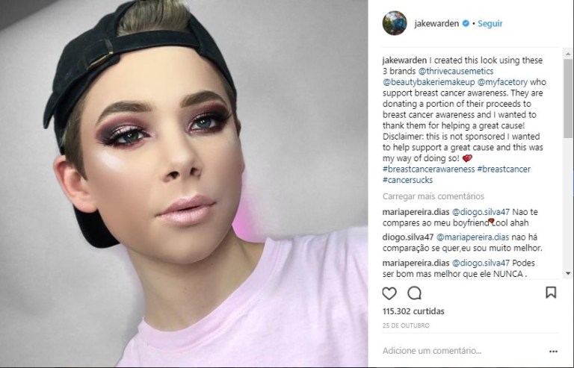This screenshot has width=574, height=368.
Task: Open jakewarden username in post header
Action: tap(436, 23)
